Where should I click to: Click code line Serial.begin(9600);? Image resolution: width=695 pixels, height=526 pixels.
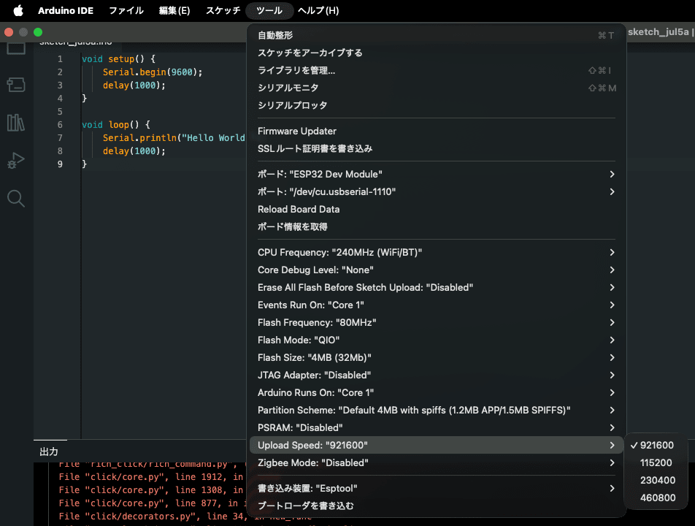pyautogui.click(x=153, y=72)
